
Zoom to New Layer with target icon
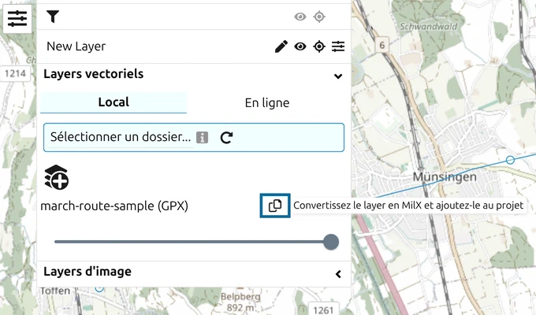(x=319, y=46)
